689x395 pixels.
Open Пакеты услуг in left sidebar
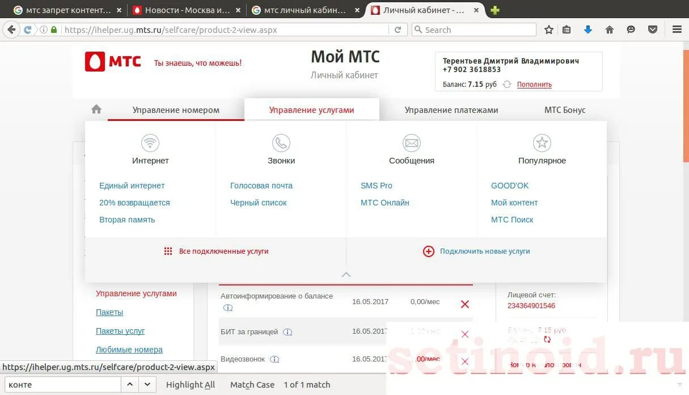[x=120, y=331]
